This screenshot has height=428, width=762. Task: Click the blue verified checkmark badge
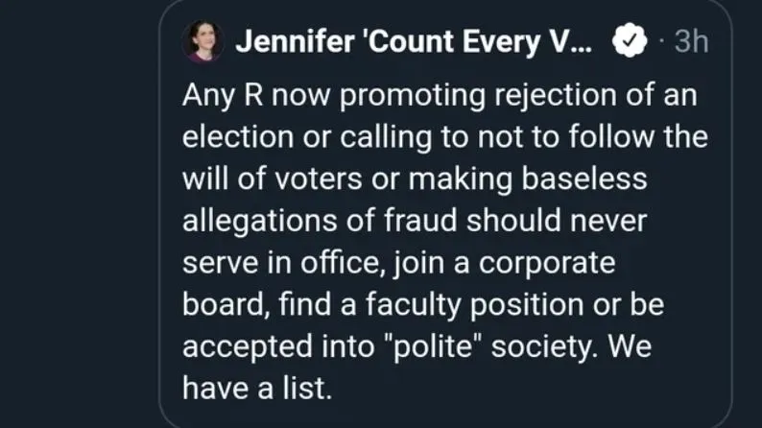pyautogui.click(x=630, y=42)
